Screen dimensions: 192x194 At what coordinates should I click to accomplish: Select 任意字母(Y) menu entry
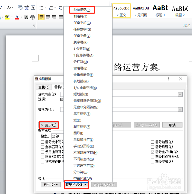(x=82, y=36)
